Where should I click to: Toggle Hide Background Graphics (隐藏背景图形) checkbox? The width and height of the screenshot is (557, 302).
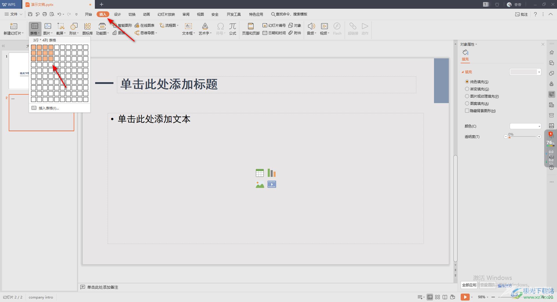(x=467, y=111)
